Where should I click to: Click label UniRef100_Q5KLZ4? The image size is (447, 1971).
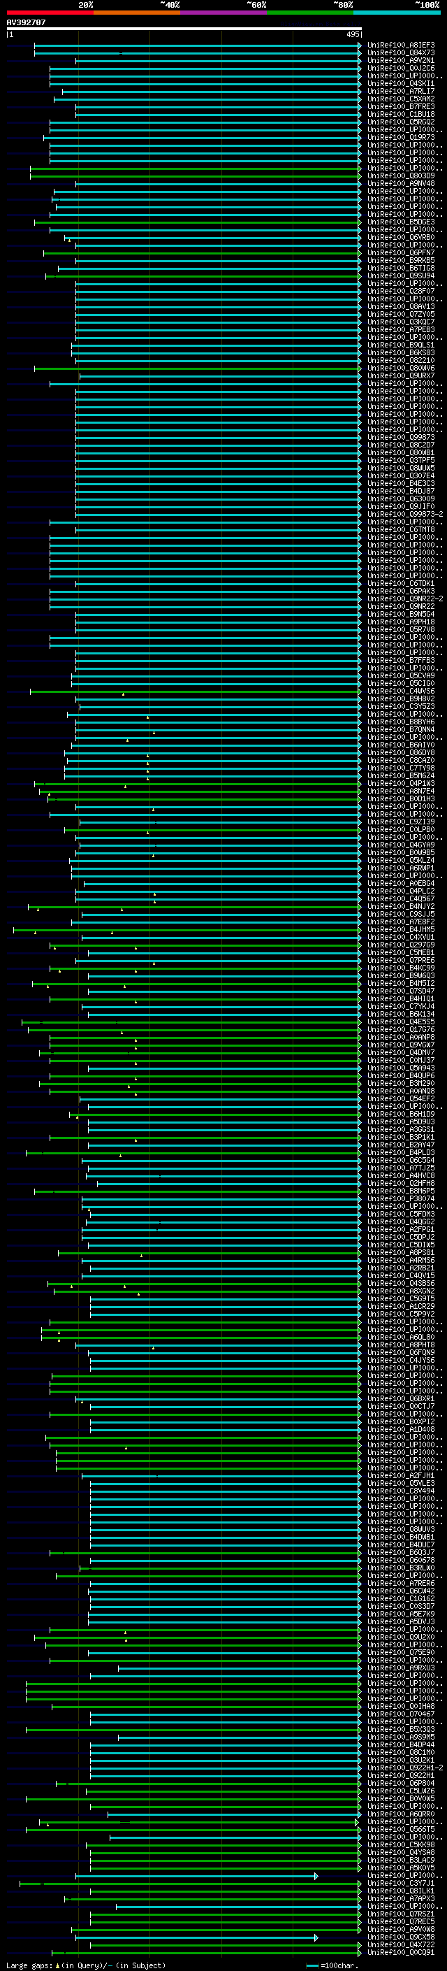[401, 860]
